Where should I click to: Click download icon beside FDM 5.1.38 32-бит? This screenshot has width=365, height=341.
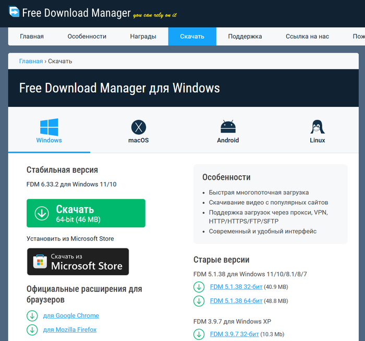coord(199,287)
